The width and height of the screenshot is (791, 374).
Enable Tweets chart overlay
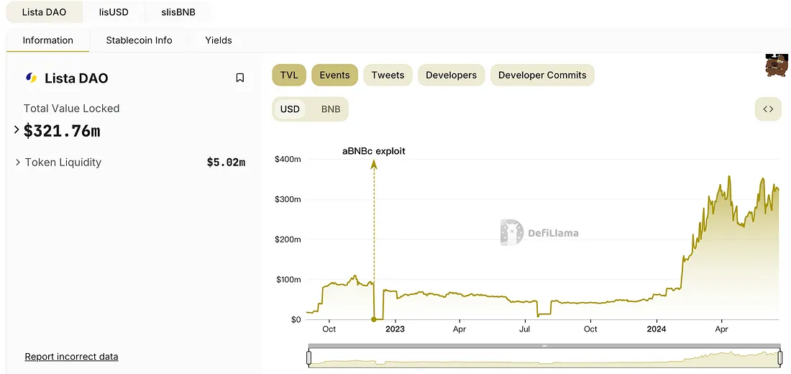click(x=388, y=75)
